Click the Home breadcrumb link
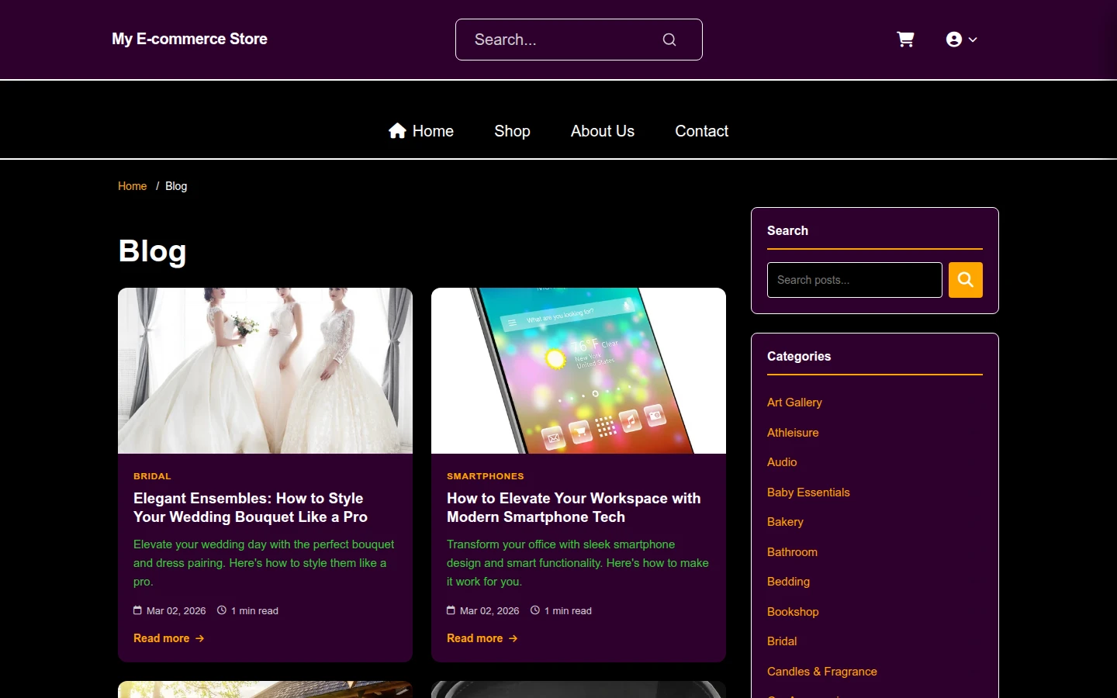 coord(132,186)
